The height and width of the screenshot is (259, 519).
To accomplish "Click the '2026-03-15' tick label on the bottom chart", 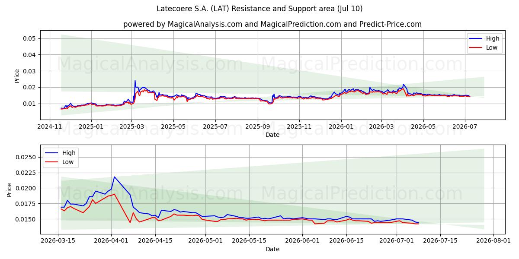I will coord(58,241).
